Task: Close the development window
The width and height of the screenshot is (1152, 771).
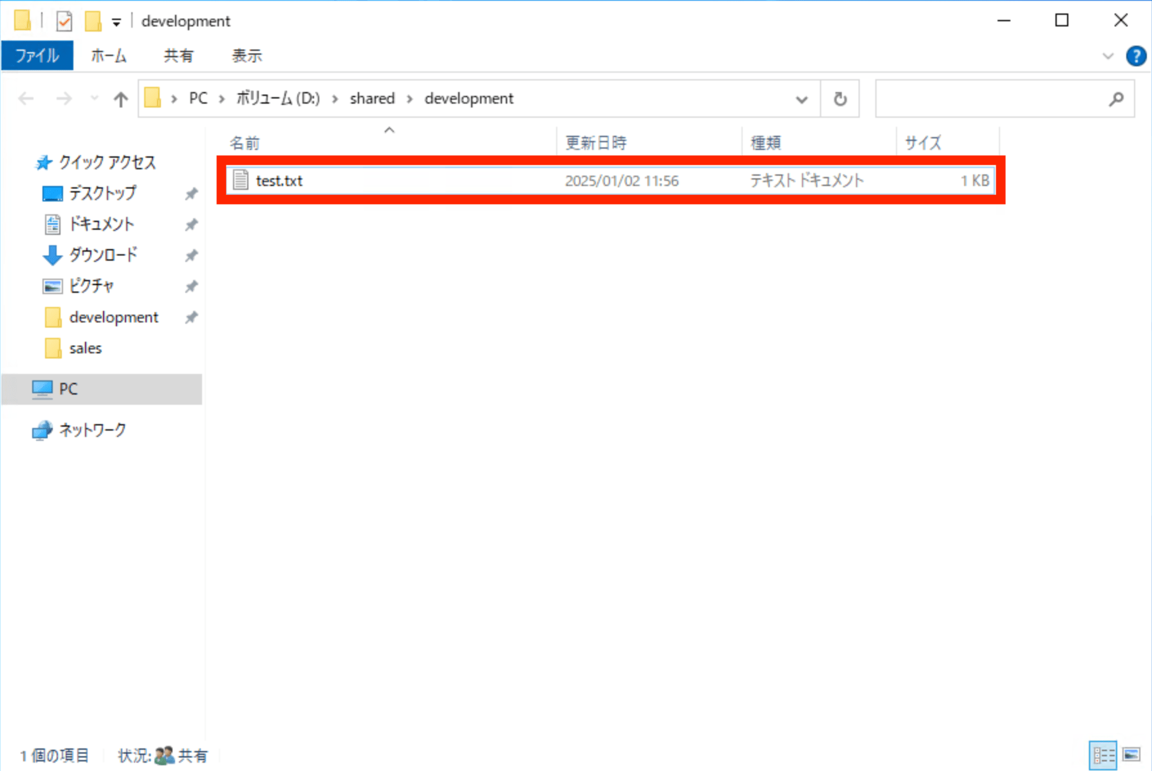Action: coord(1120,21)
